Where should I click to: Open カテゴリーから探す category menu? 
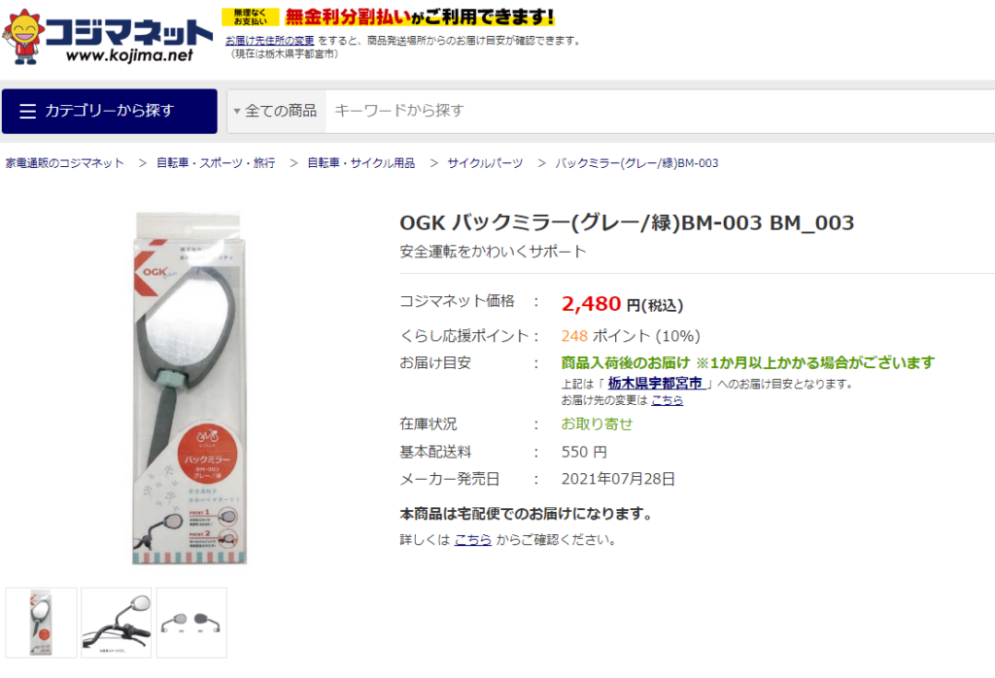click(x=109, y=111)
